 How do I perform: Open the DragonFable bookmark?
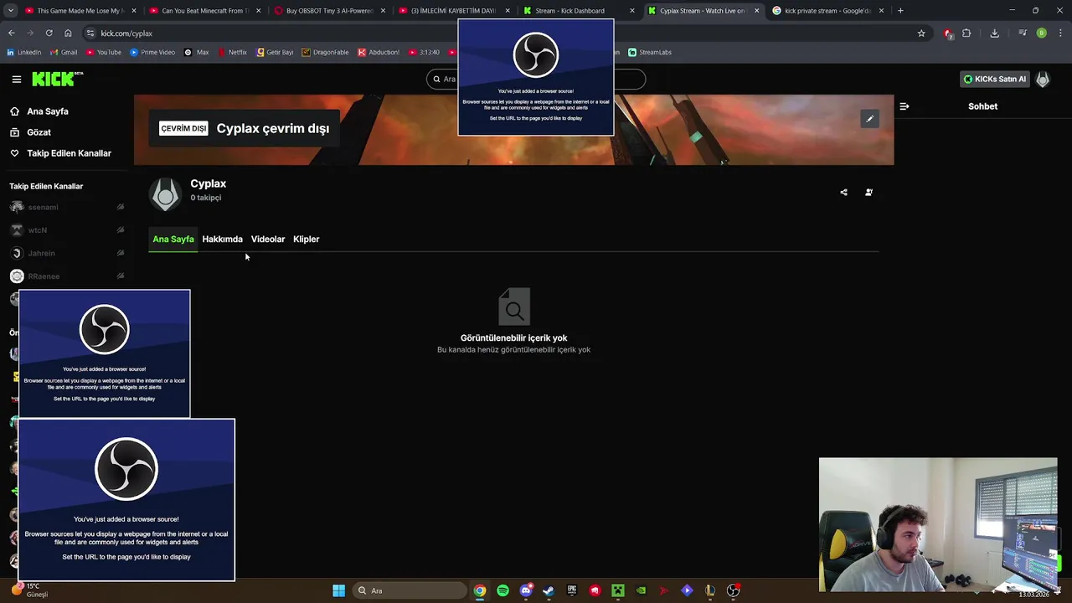(325, 52)
